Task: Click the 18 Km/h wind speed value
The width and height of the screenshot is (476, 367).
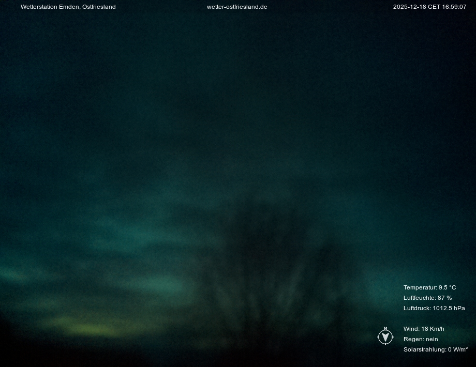Action: [433, 329]
